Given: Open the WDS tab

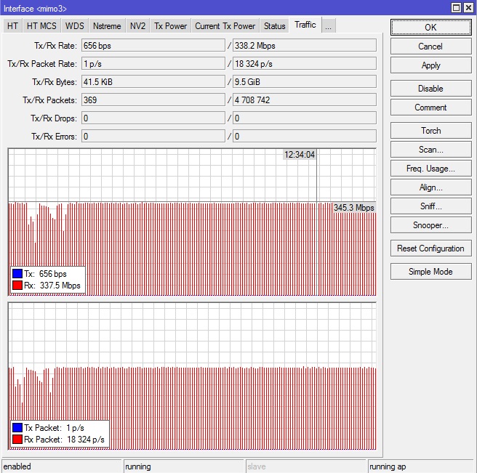Looking at the screenshot, I should [x=74, y=26].
